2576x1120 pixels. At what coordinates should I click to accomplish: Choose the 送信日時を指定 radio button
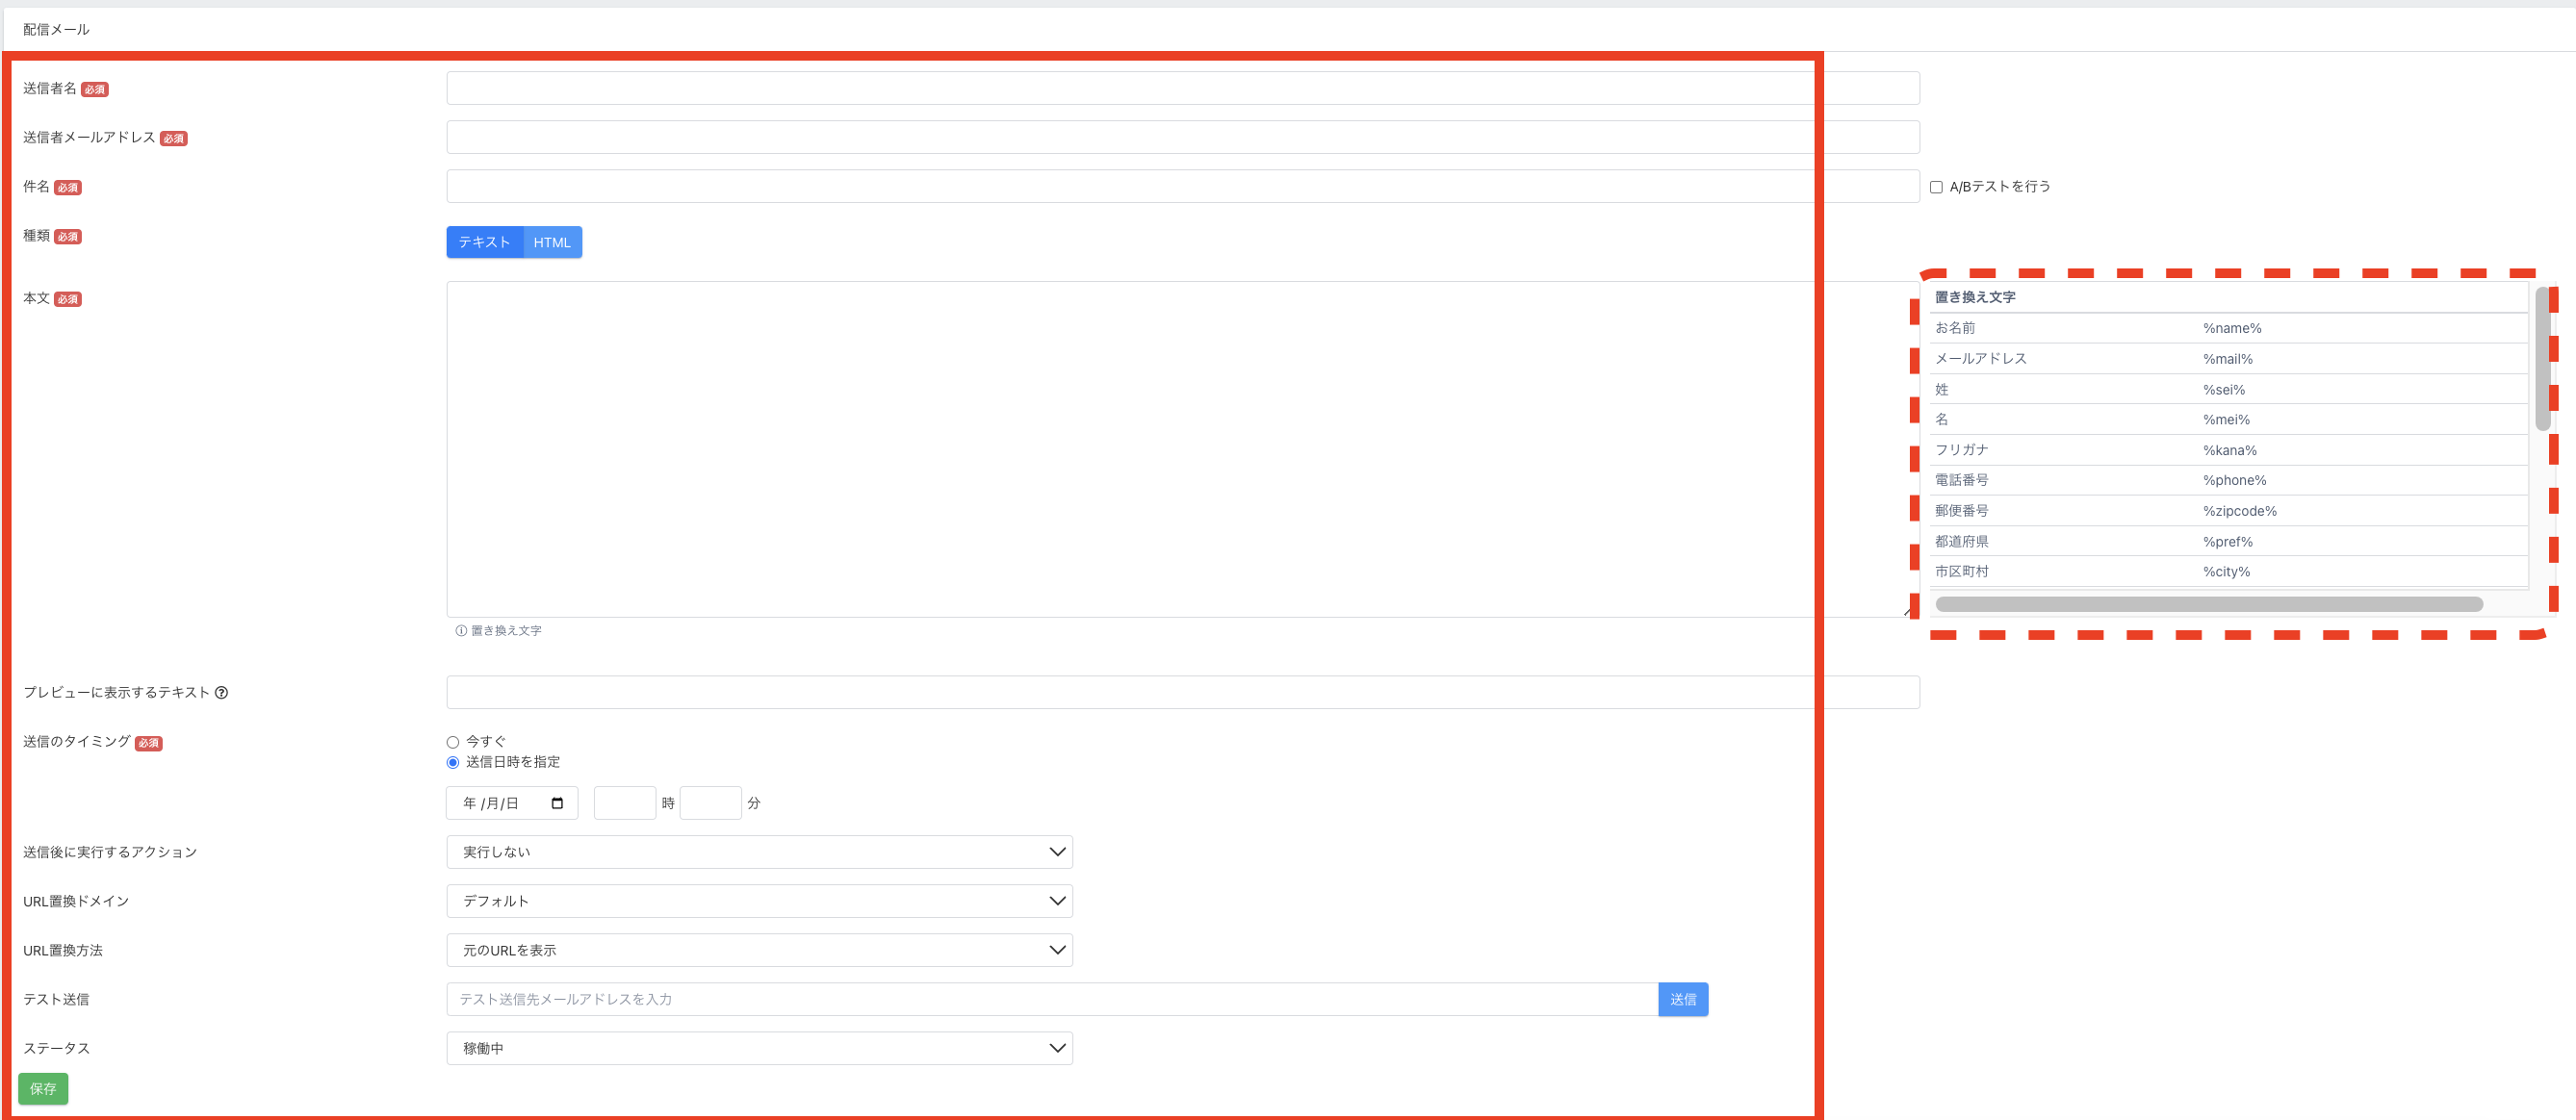pyautogui.click(x=453, y=762)
